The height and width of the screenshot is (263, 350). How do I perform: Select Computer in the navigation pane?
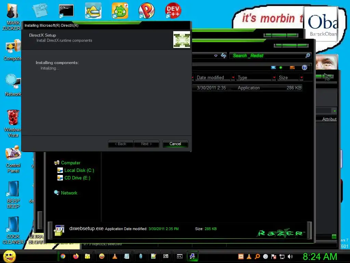70,163
